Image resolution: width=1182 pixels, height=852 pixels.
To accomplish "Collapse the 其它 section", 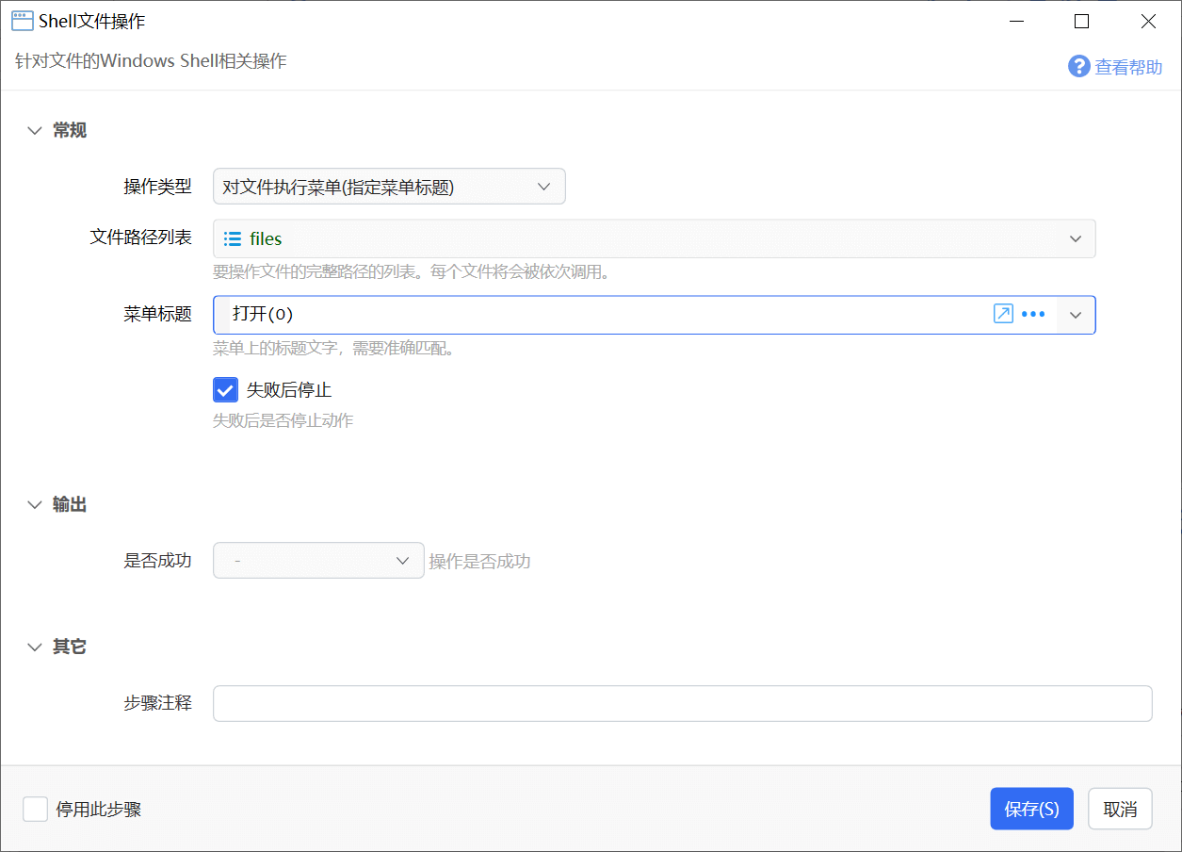I will coord(35,647).
